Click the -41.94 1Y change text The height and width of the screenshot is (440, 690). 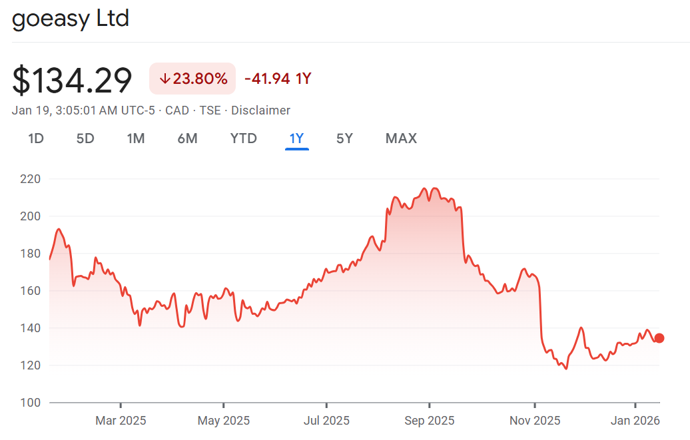278,79
